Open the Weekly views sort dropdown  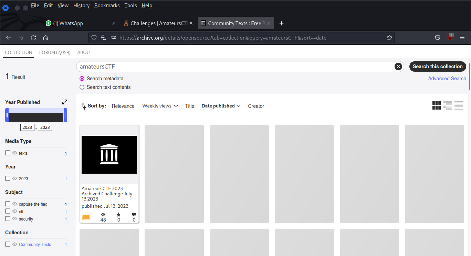point(160,106)
